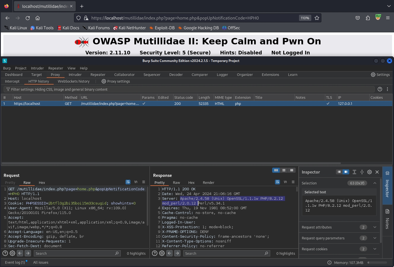Click the Event log link
This screenshot has height=267, width=394.
pyautogui.click(x=15, y=263)
